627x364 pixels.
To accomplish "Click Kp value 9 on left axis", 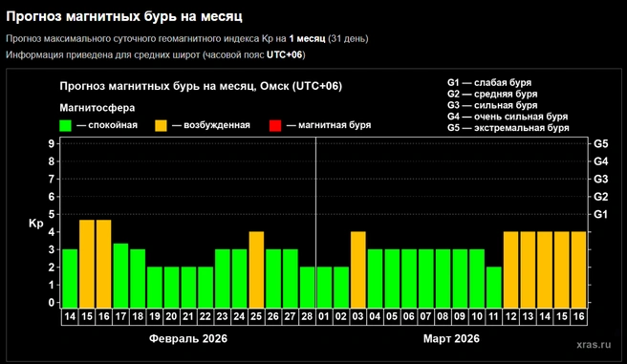I will coord(52,144).
